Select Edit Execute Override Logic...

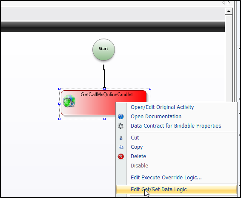coord(166,178)
